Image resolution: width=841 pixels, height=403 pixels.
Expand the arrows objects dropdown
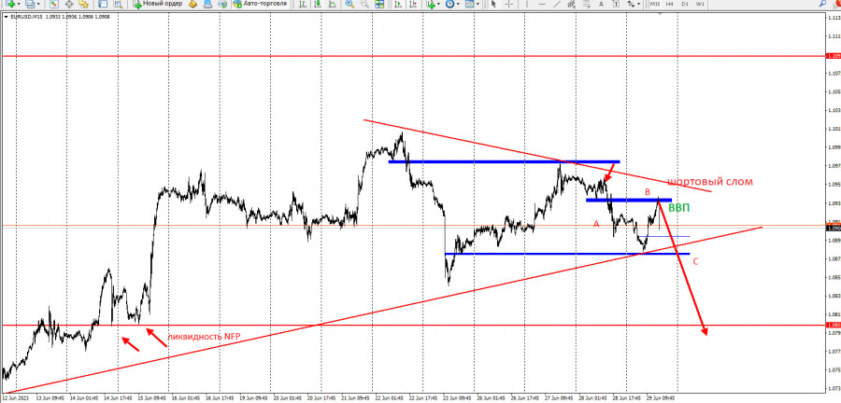tap(638, 4)
